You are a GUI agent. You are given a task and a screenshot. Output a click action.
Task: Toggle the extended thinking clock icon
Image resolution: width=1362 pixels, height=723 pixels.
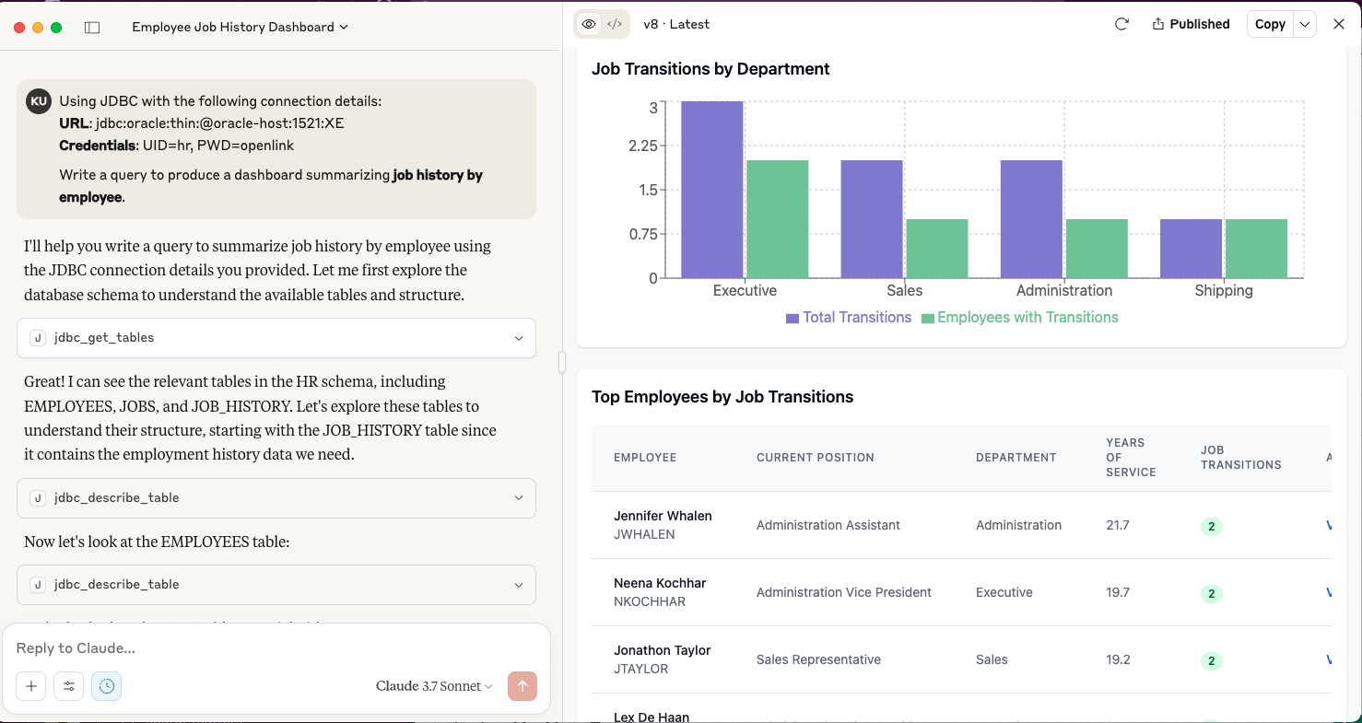pos(107,686)
